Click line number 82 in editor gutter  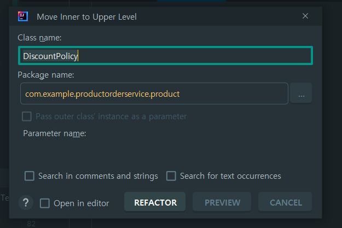click(x=31, y=224)
